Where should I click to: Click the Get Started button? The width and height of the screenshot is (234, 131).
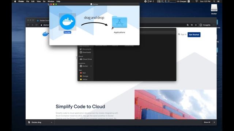pyautogui.click(x=194, y=35)
